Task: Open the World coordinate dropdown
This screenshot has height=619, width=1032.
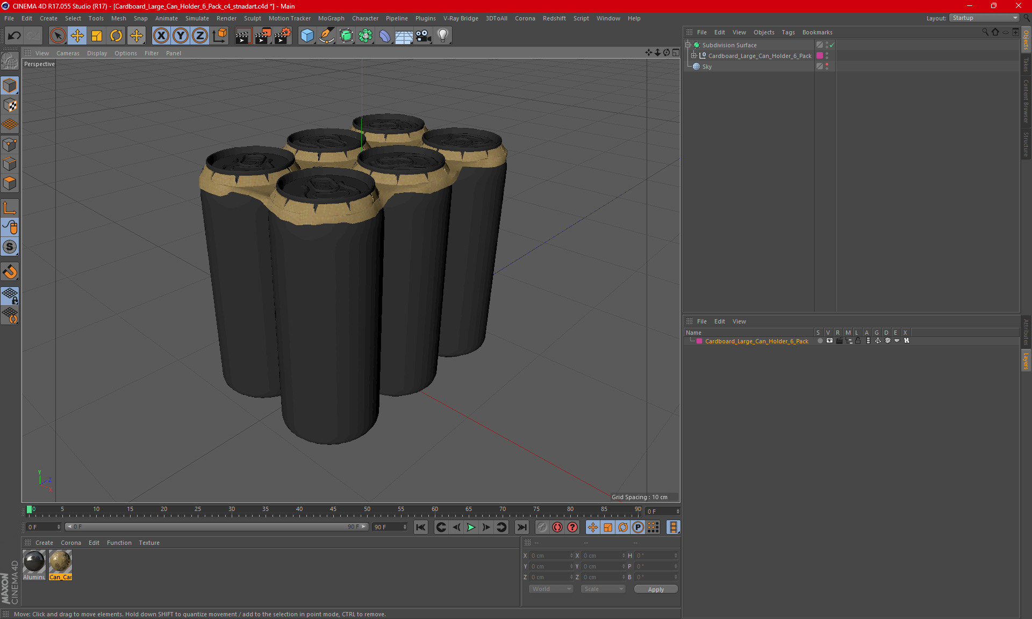Action: (551, 589)
